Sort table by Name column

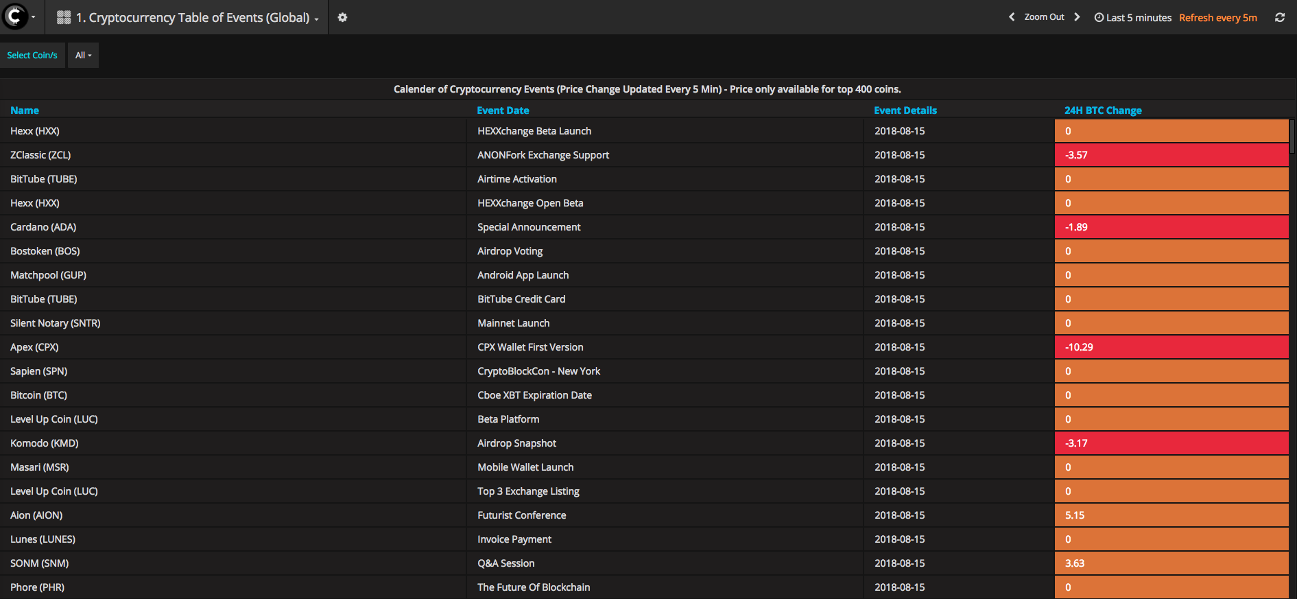pyautogui.click(x=25, y=110)
